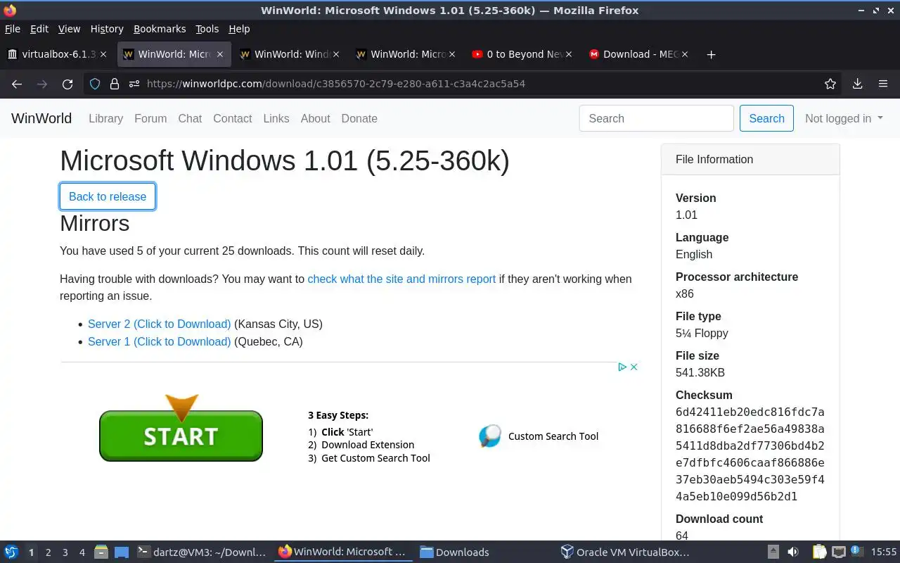Expand the Not logged in dropdown
900x563 pixels.
pyautogui.click(x=844, y=118)
